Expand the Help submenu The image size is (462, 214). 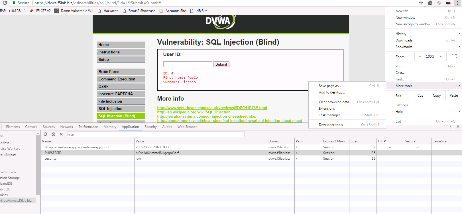[x=424, y=112]
